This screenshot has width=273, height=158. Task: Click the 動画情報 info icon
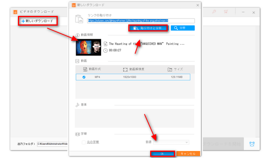pos(78,35)
